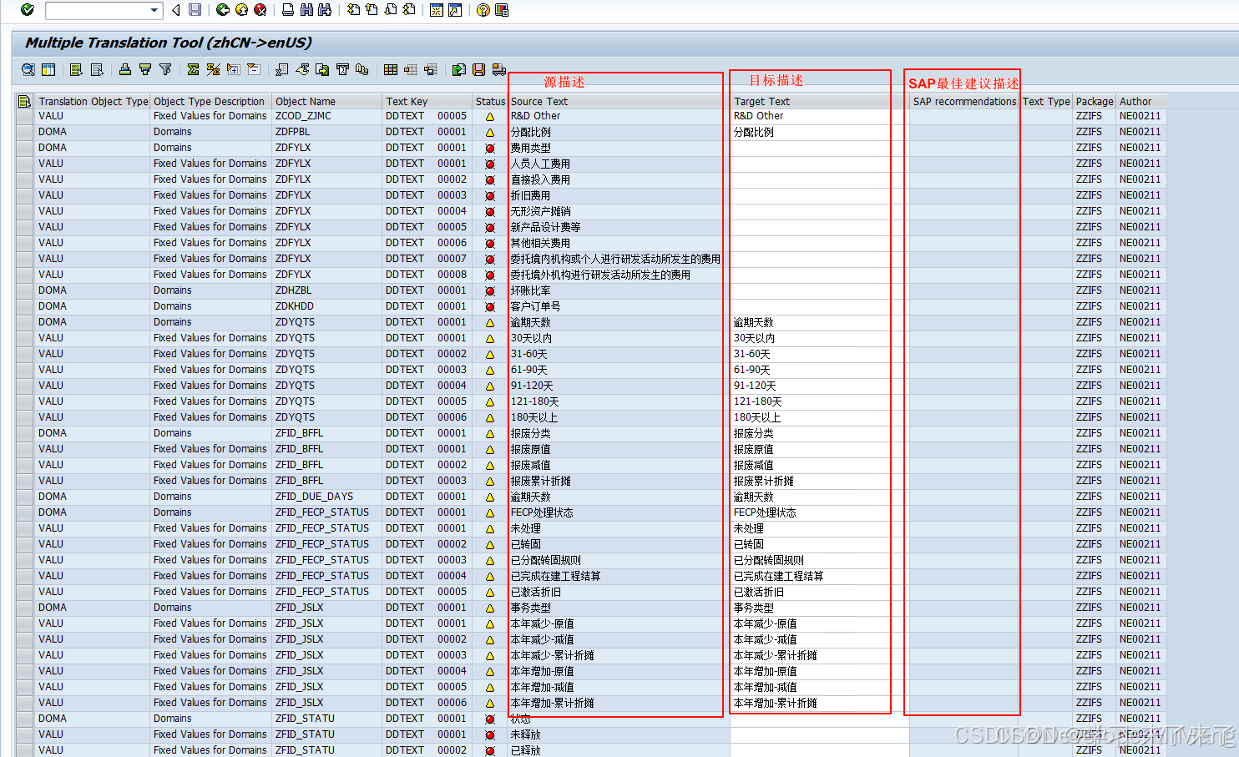1239x757 pixels.
Task: Click the Find Next binoculars-plus icon
Action: 325,10
